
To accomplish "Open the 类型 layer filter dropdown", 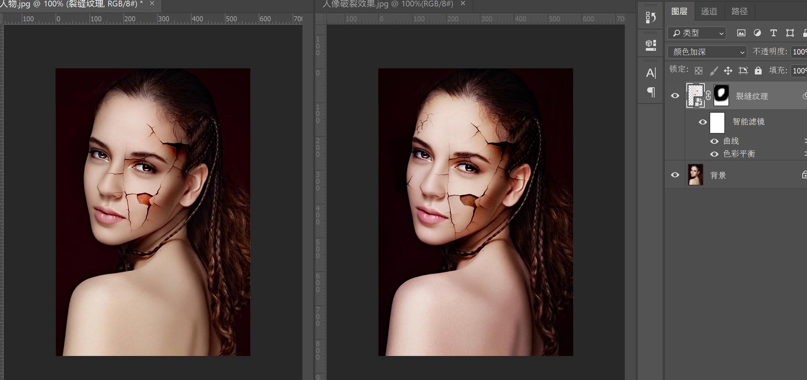I will click(697, 33).
